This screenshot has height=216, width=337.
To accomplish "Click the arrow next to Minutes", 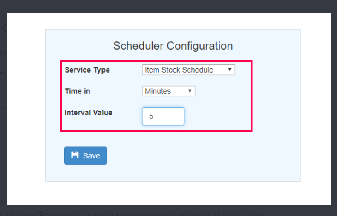I will pos(190,91).
